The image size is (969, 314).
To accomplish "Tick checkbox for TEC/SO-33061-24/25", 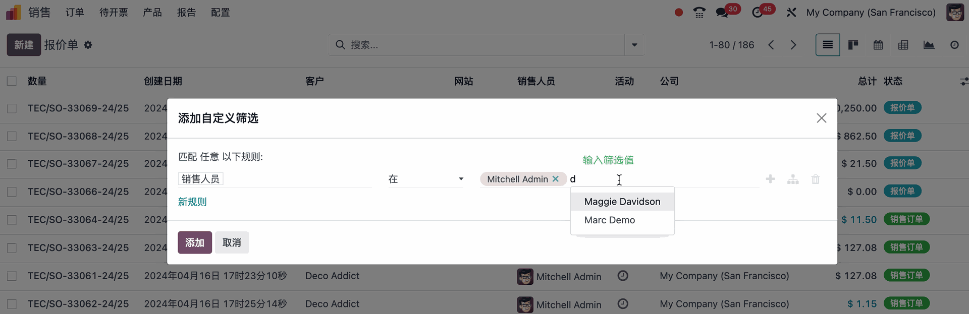I will [12, 276].
